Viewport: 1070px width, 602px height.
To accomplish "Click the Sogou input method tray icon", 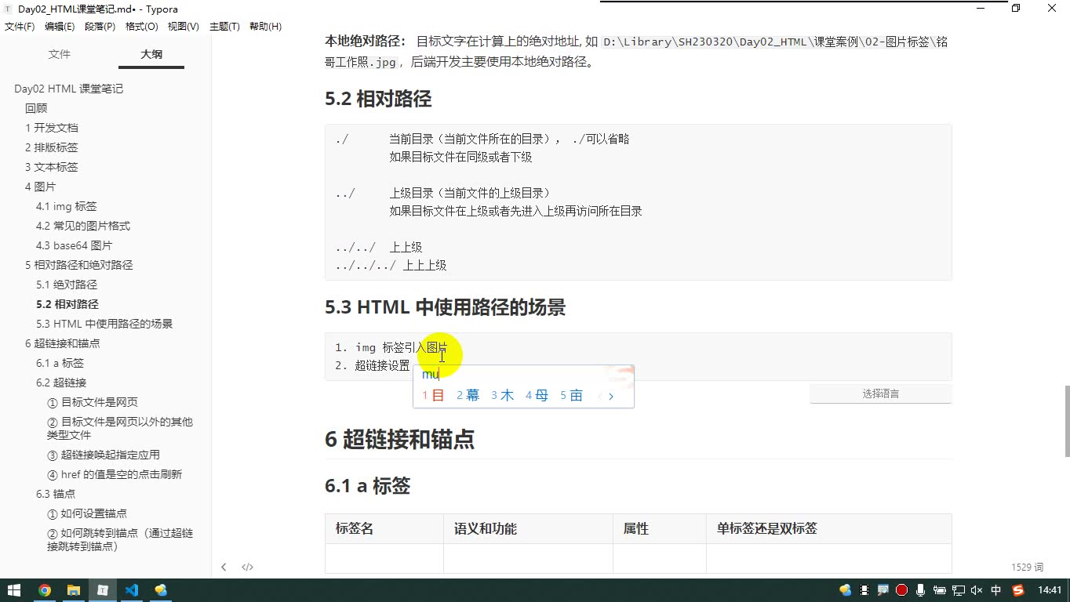I will [x=1018, y=590].
